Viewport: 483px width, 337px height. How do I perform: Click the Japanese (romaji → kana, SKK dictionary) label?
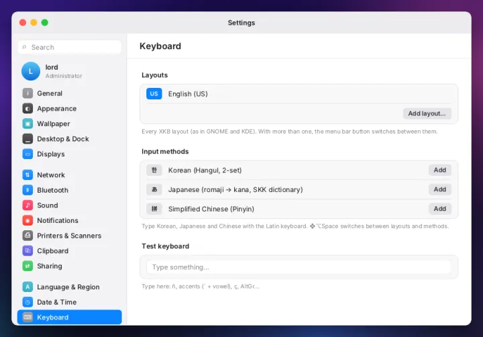(235, 189)
